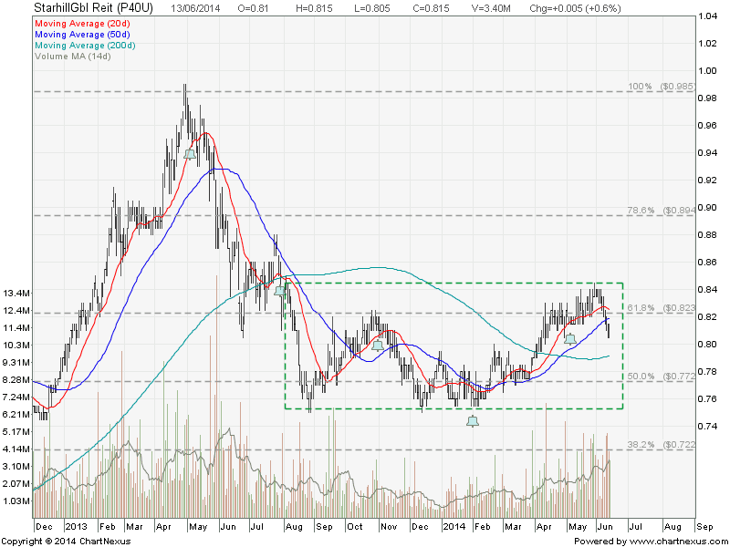Click the V=3.40M volume value
This screenshot has height=547, width=730.
[x=491, y=8]
